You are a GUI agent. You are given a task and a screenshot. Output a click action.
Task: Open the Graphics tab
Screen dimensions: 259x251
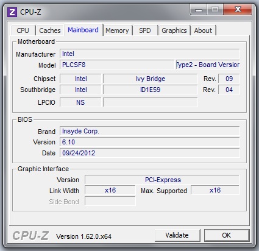tap(174, 30)
